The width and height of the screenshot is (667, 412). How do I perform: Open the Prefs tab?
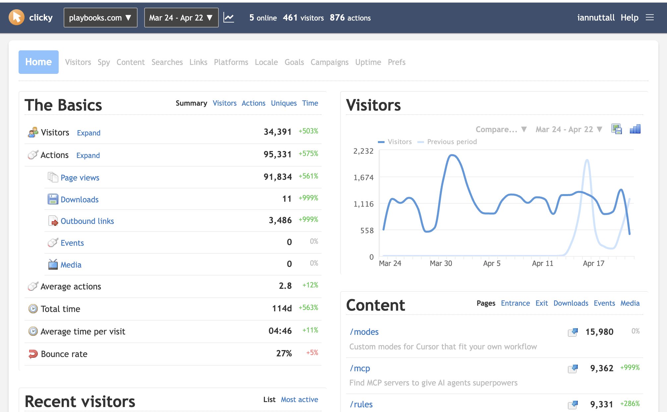[396, 62]
